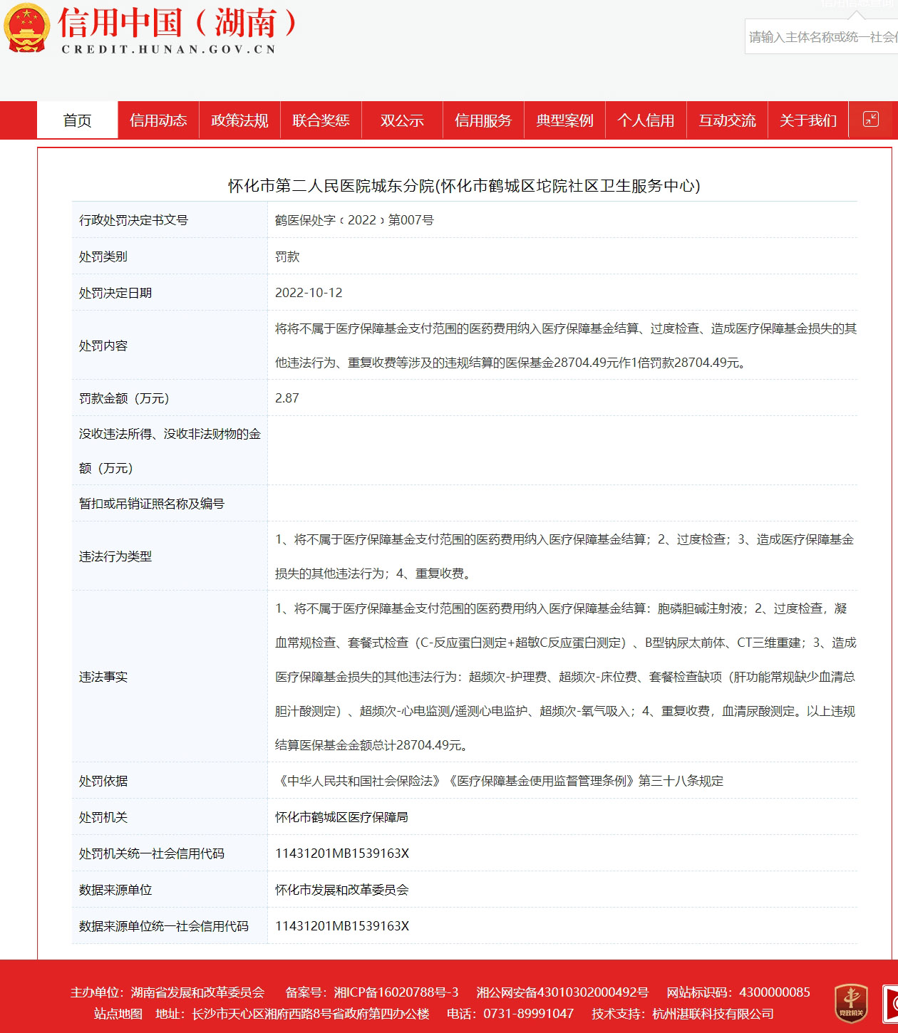Click the 信用中国（湖南）site title
This screenshot has width=898, height=1033.
[177, 22]
